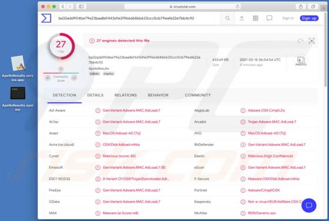Viewport: 329px width, 221px height.
Task: Click the search magnifier icon
Action: coord(227,18)
